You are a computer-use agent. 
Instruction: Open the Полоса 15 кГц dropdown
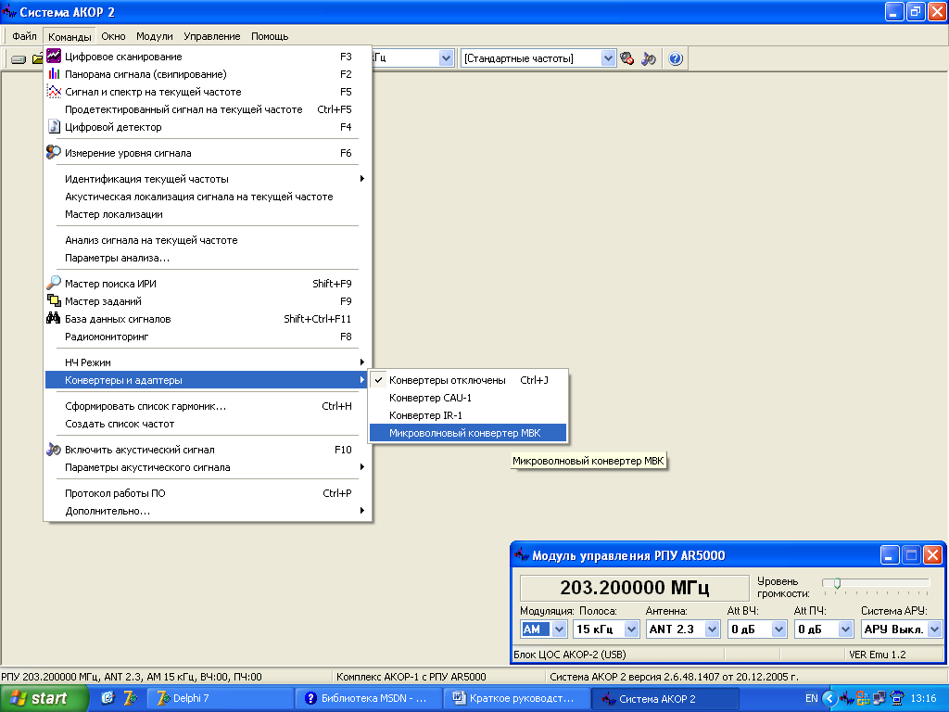[x=631, y=629]
